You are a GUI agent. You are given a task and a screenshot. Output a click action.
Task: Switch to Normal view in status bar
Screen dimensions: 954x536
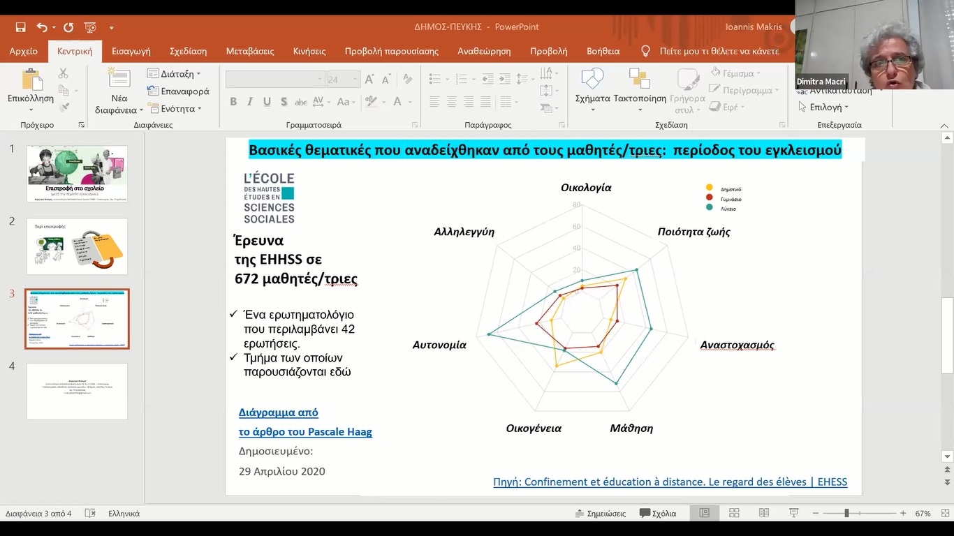[705, 513]
